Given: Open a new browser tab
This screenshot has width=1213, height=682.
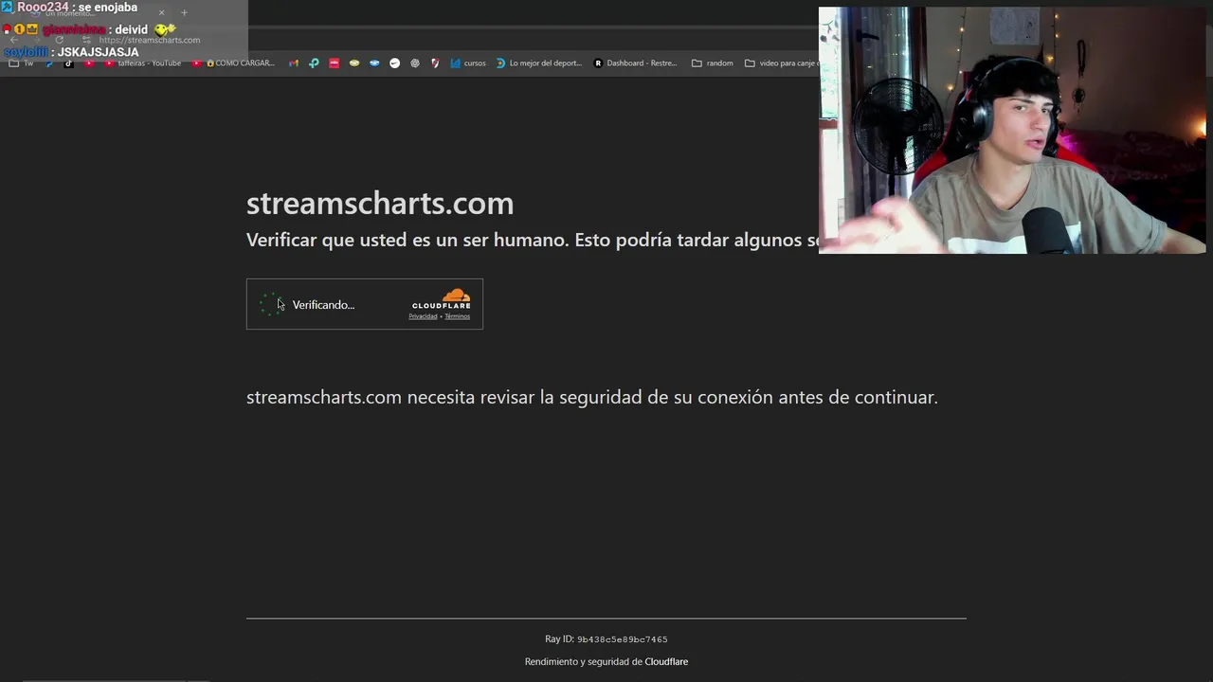Looking at the screenshot, I should click(x=184, y=12).
